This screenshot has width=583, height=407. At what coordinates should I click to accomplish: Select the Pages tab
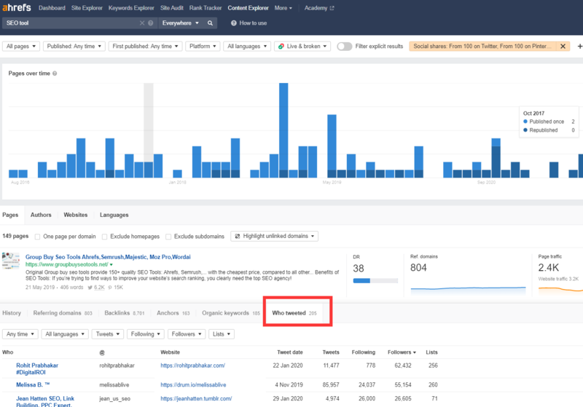(10, 215)
